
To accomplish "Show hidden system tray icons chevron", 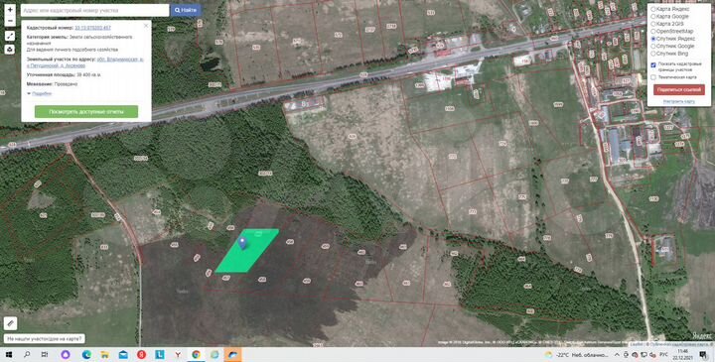I will pos(618,355).
